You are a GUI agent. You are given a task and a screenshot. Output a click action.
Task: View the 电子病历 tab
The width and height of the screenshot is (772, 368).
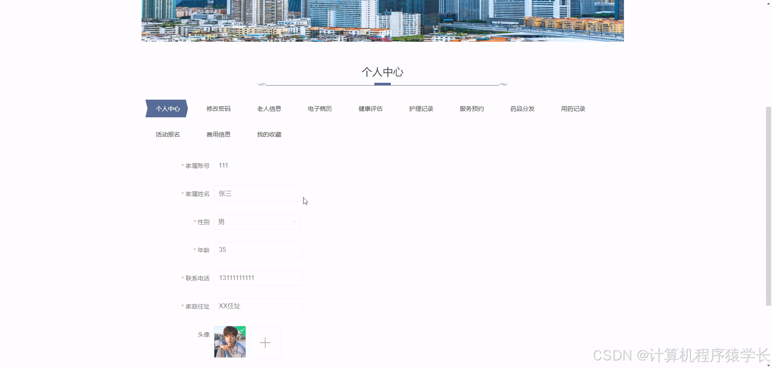(320, 108)
